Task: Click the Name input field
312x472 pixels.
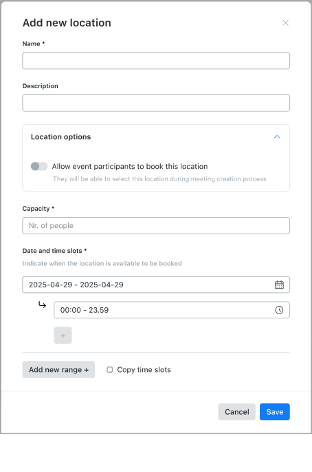Action: pyautogui.click(x=156, y=61)
